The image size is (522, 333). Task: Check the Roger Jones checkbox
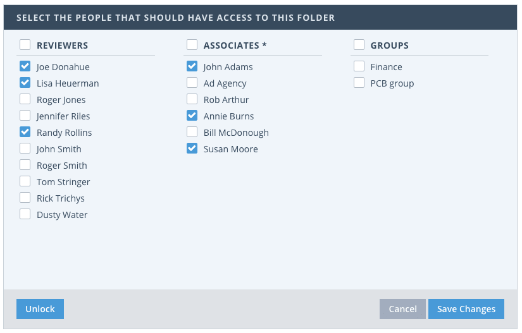click(25, 99)
